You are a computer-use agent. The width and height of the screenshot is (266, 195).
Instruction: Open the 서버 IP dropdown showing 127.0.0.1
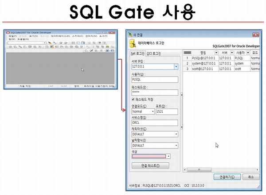[176, 66]
